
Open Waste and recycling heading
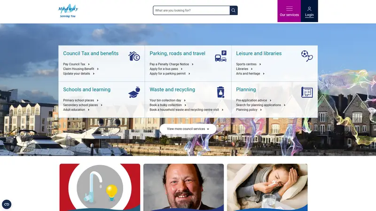(172, 90)
